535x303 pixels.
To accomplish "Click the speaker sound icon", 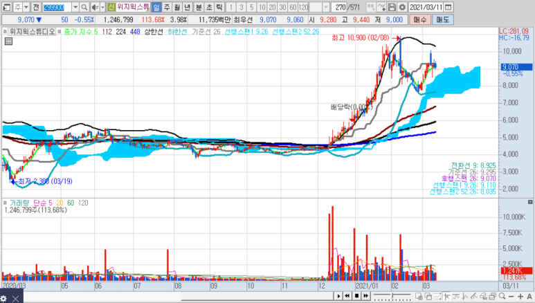I will (x=95, y=7).
